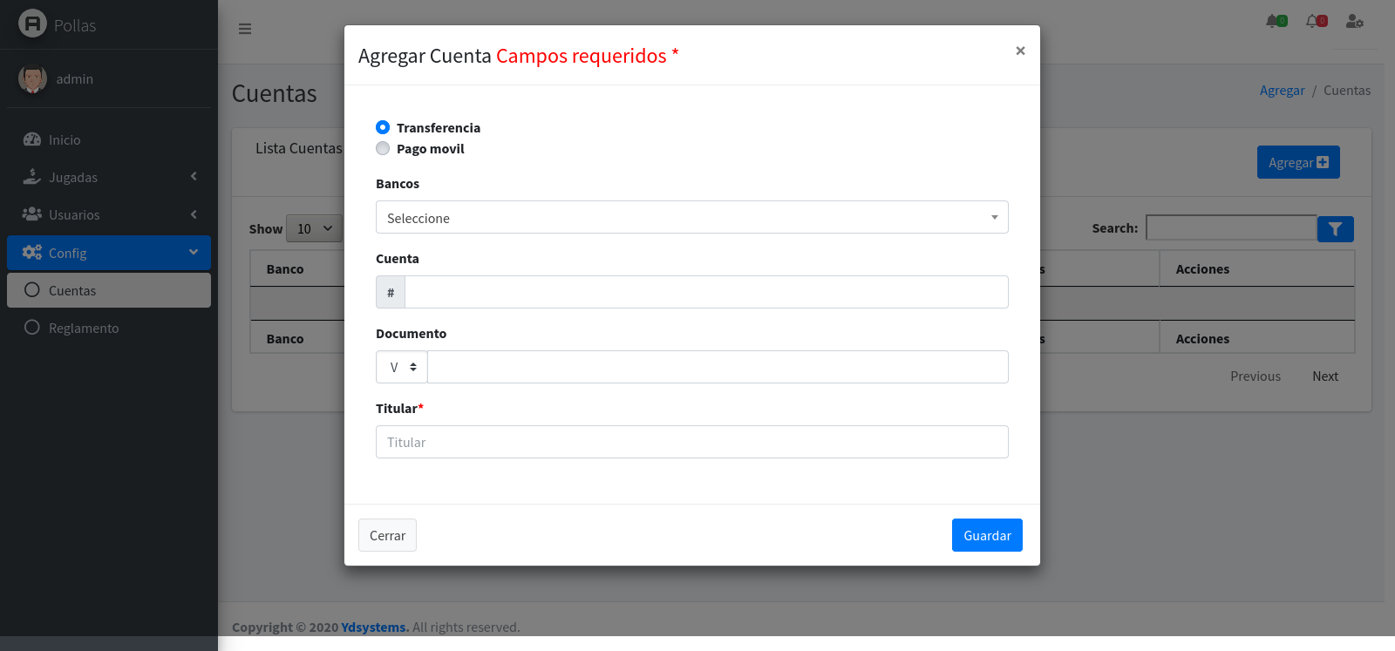Close the Agregar Cuenta dialog with X
This screenshot has height=651, width=1395.
click(x=1020, y=51)
